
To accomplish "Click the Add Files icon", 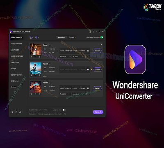I will coord(31,37).
